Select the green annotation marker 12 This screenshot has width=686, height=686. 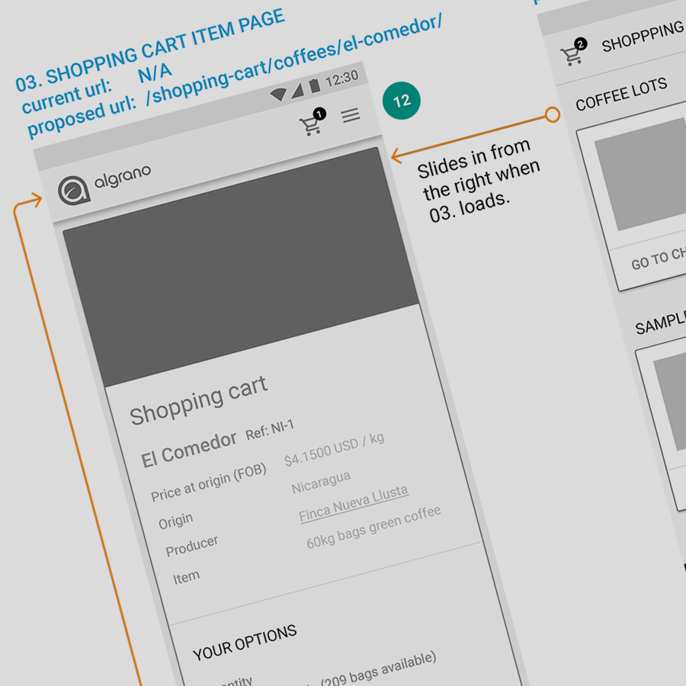(x=402, y=101)
